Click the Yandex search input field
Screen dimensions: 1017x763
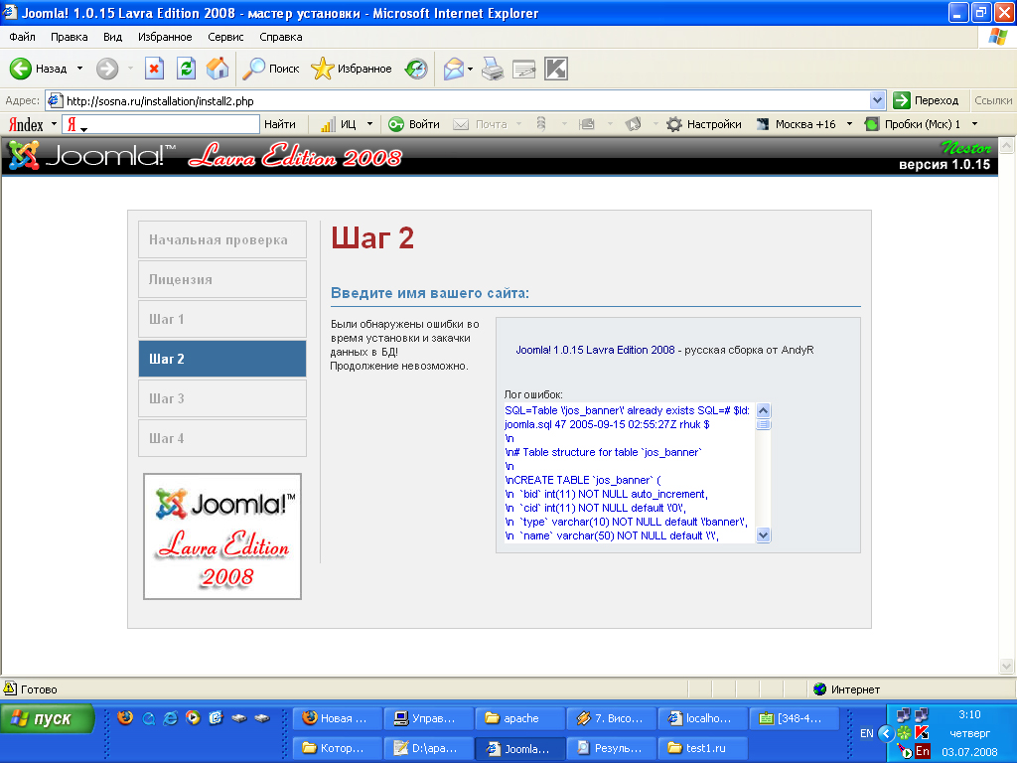click(x=161, y=124)
